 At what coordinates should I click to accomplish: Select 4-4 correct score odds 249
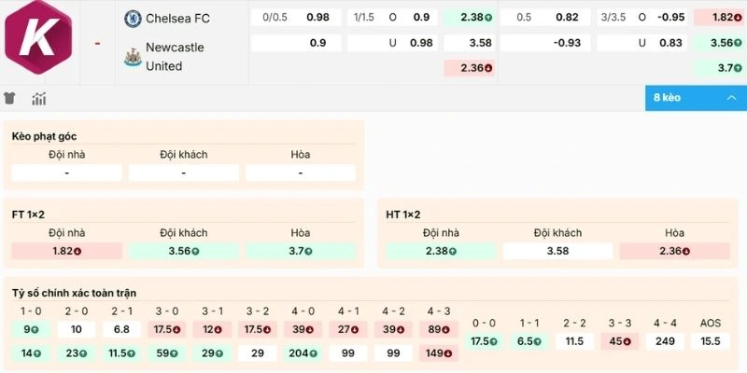[x=665, y=341]
